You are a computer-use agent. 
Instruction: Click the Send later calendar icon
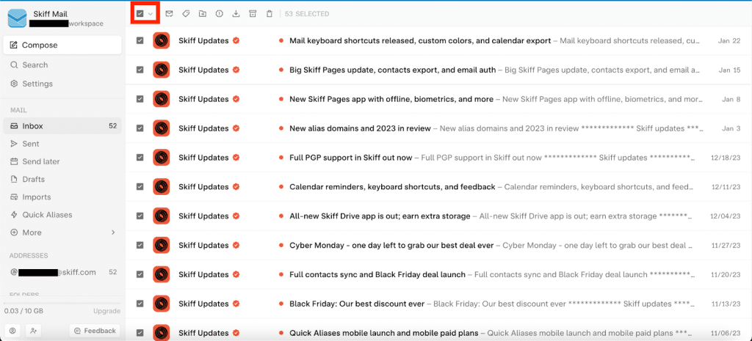(14, 161)
